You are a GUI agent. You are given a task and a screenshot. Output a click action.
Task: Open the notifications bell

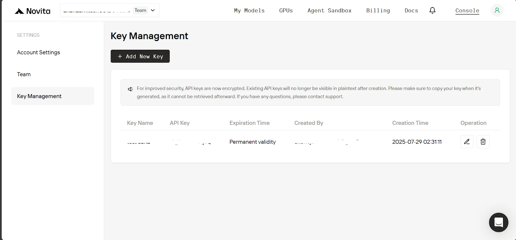pyautogui.click(x=432, y=10)
